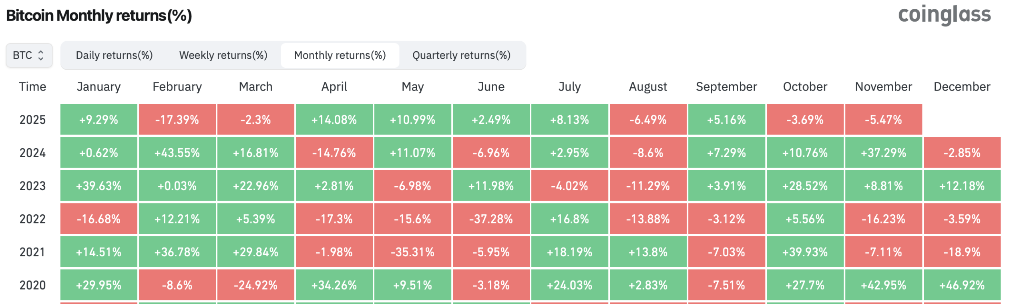Viewport: 1025px width, 304px height.
Task: Click the up-down chevron next to BTC
Action: 40,55
